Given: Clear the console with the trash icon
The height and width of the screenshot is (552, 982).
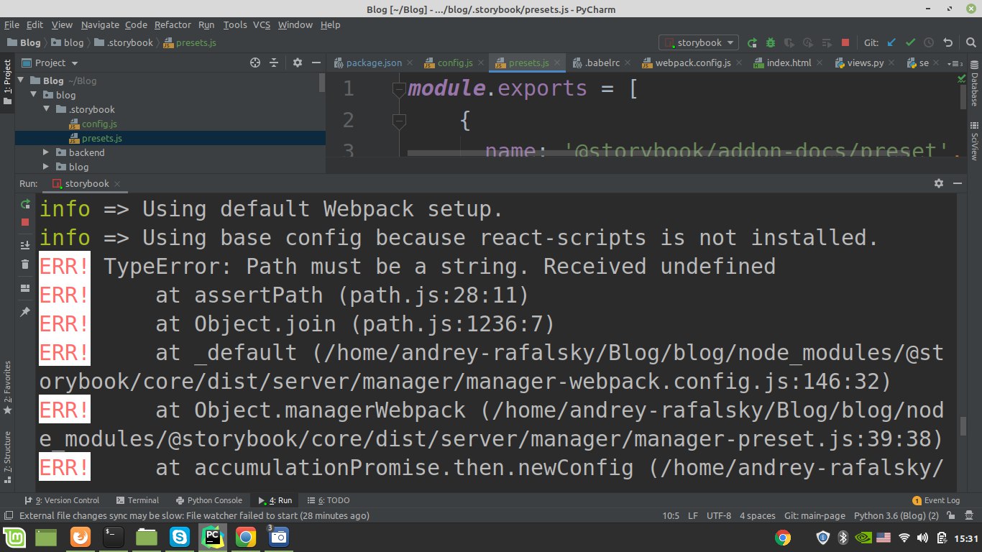Looking at the screenshot, I should coord(25,263).
